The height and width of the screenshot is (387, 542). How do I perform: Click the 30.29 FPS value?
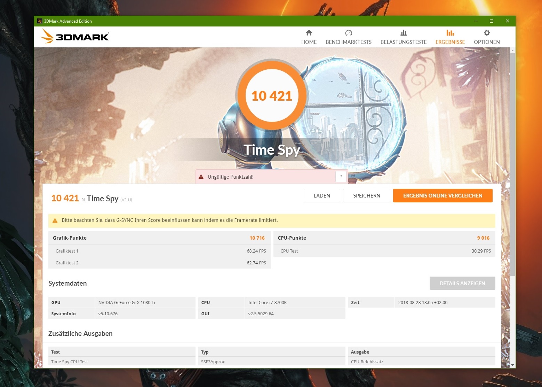pos(481,251)
